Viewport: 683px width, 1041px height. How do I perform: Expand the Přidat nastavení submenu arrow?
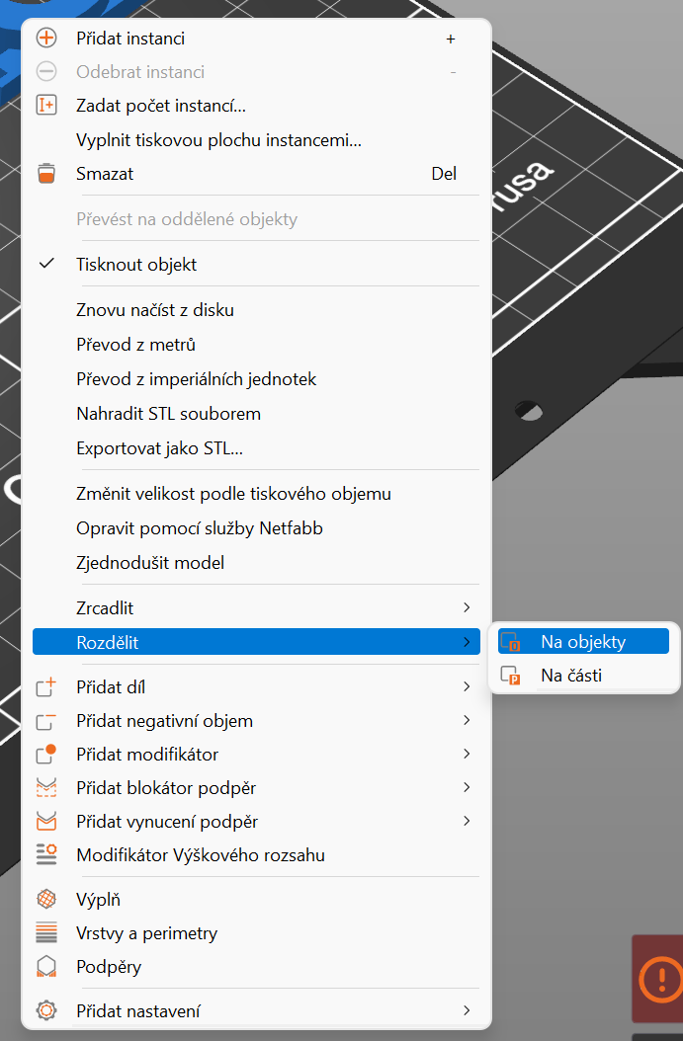click(467, 1011)
